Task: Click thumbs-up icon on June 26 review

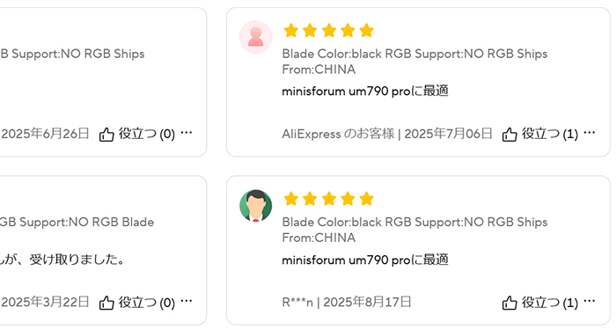Action: [x=106, y=135]
